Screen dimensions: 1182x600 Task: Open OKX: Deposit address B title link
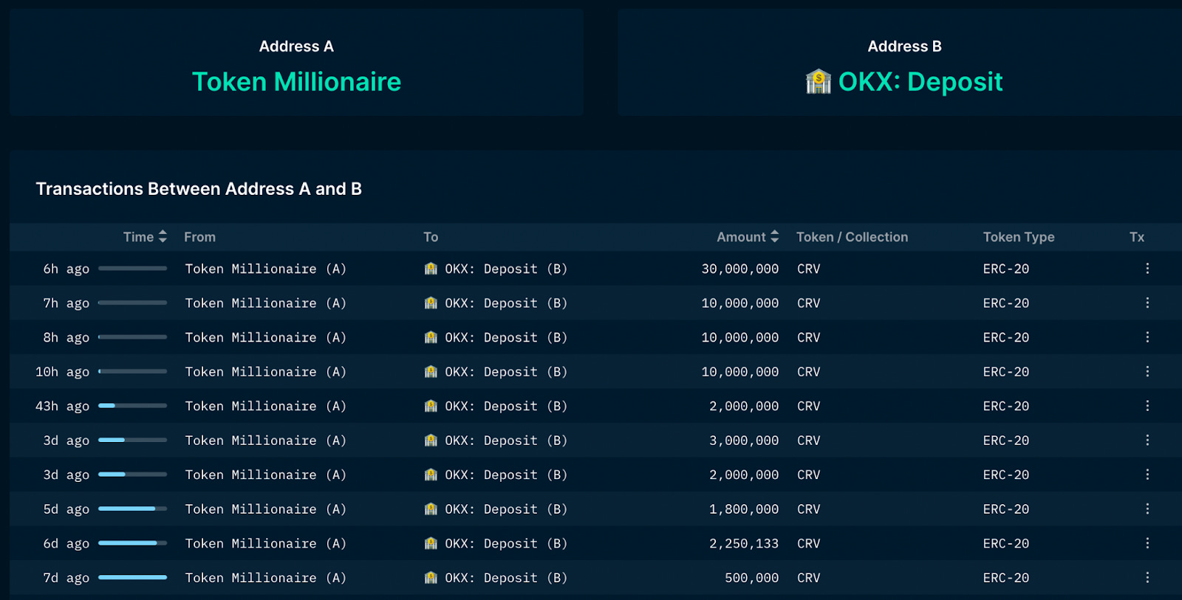click(920, 81)
